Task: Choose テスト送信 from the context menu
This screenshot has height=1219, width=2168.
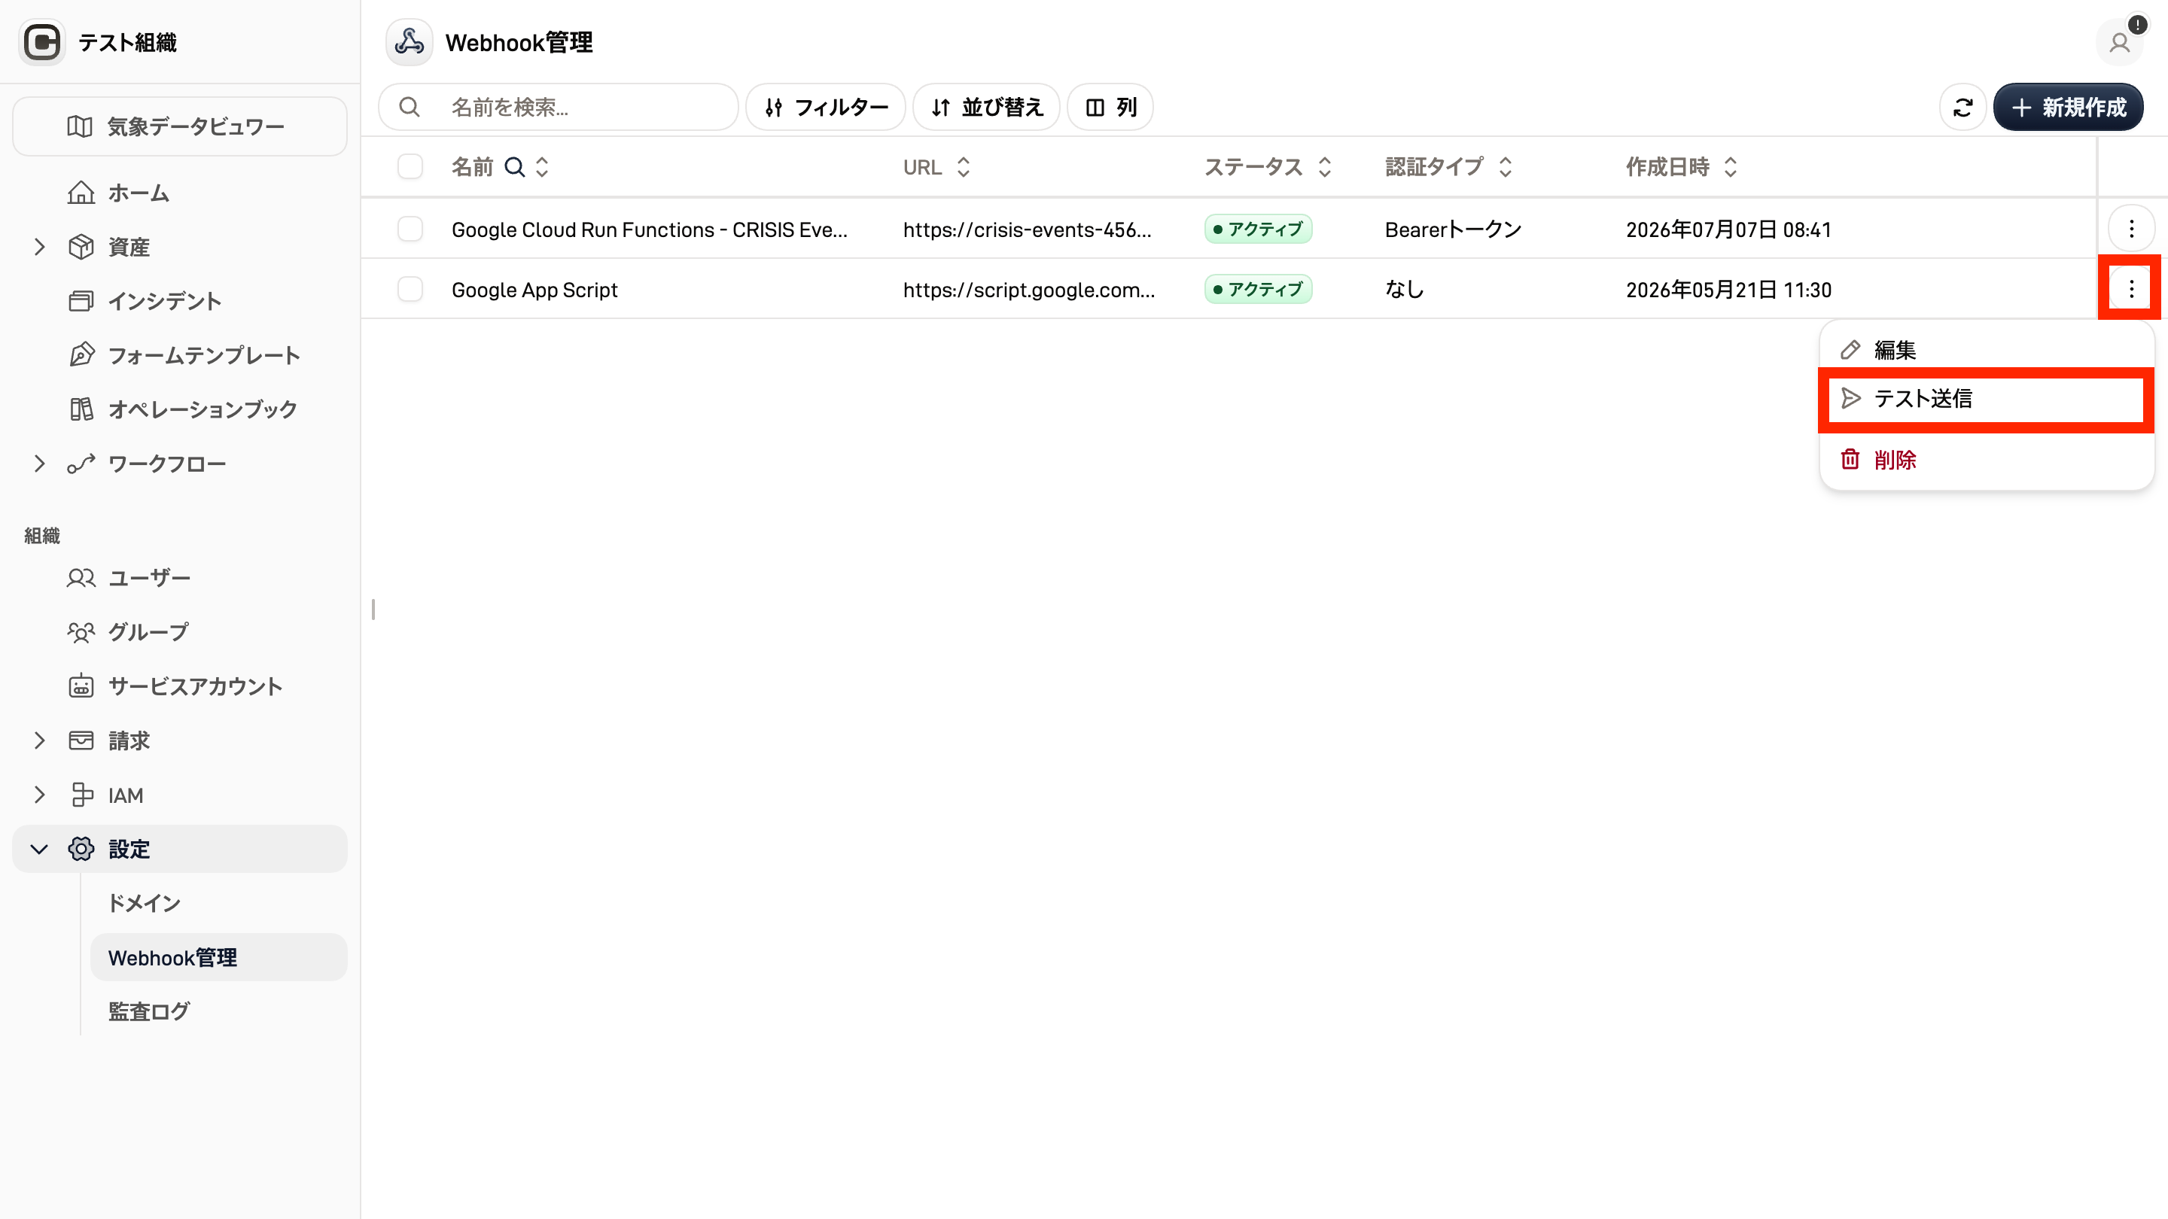Action: 1987,399
